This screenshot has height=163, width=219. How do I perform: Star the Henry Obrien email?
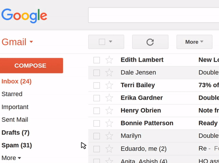coord(109,111)
